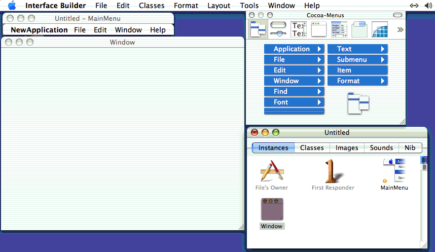Click the Item menu entry in palette
The image size is (435, 252).
pyautogui.click(x=357, y=70)
